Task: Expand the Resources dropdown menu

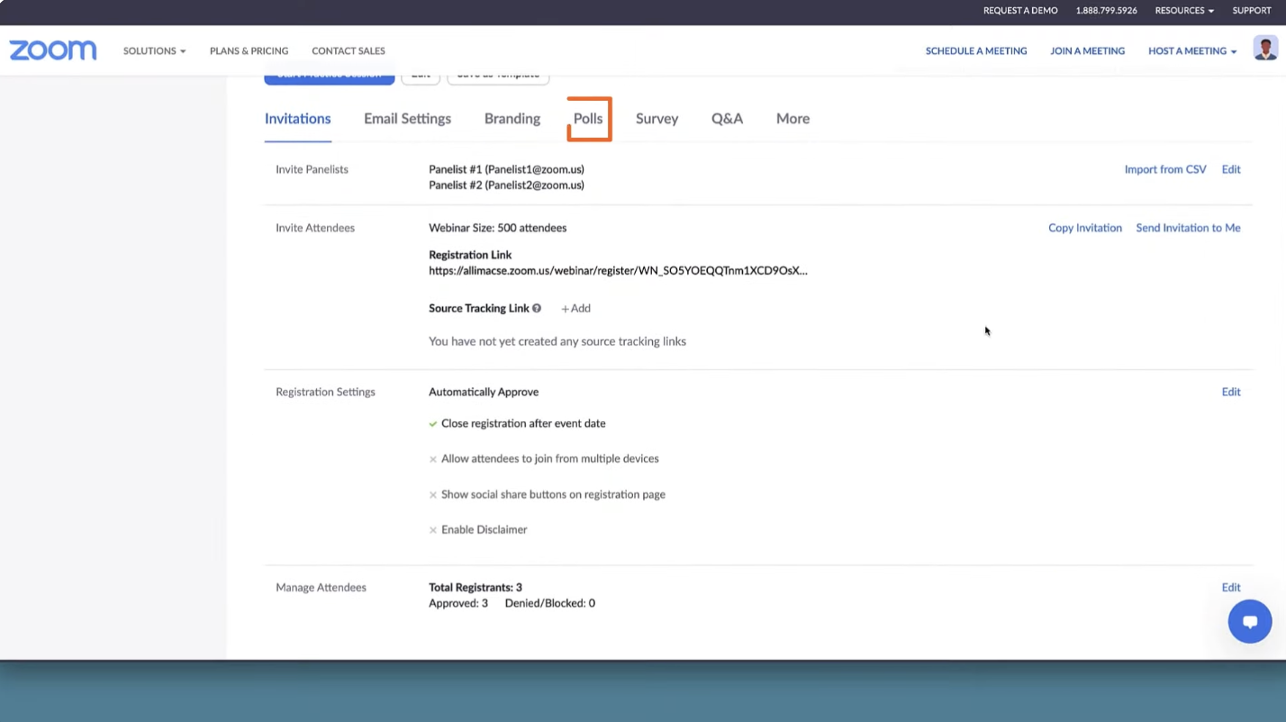Action: click(x=1183, y=11)
